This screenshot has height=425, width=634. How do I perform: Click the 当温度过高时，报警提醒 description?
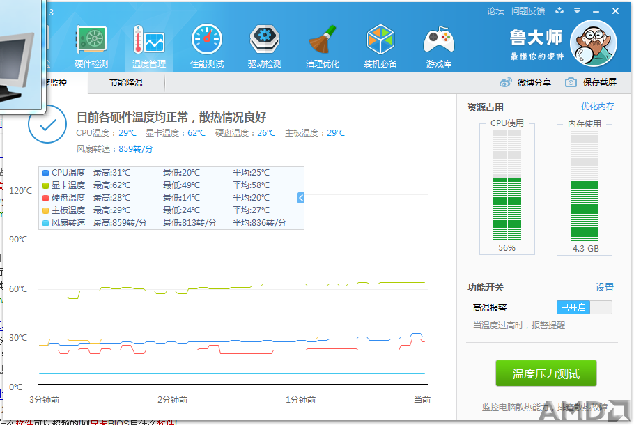click(519, 325)
